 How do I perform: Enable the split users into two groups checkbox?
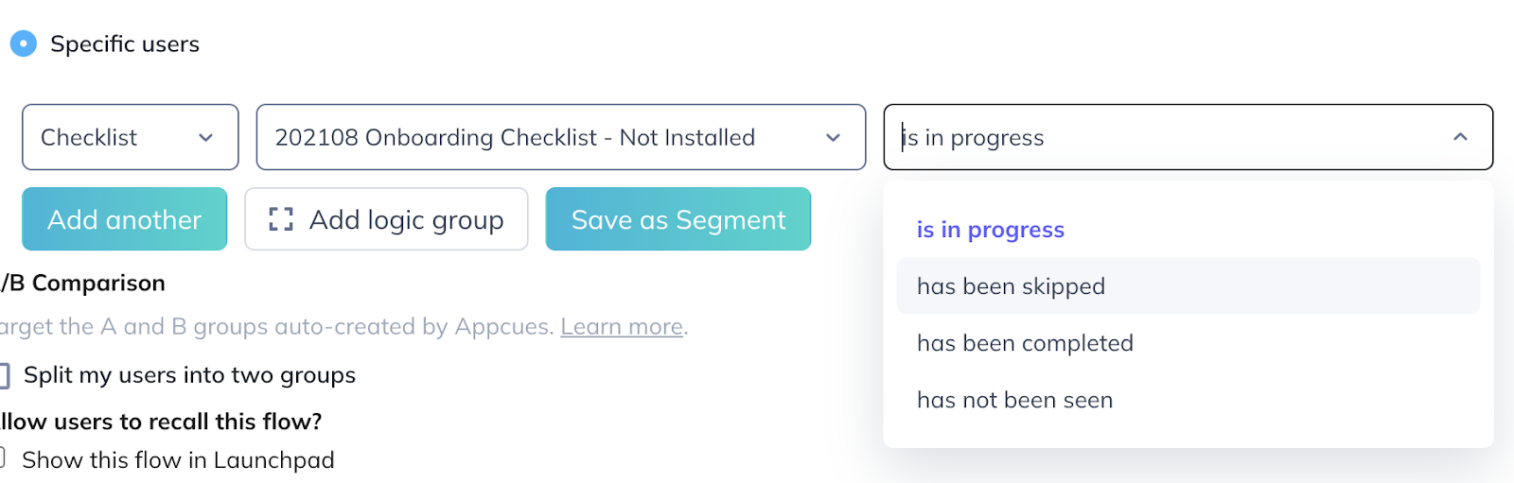click(x=4, y=375)
